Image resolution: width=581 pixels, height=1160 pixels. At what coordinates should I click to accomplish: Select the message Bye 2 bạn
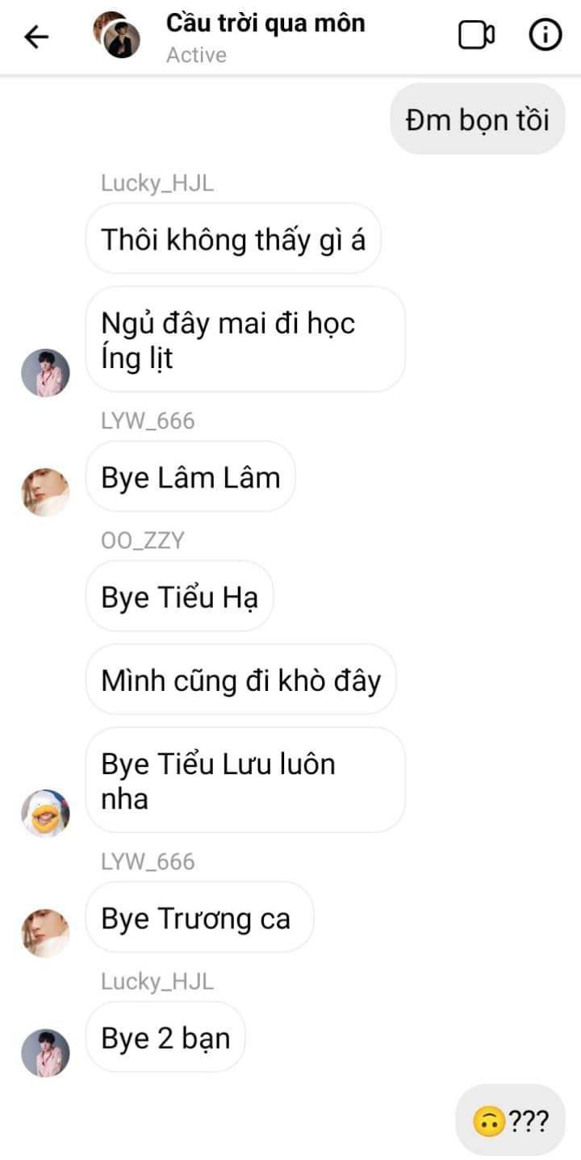[x=165, y=1038]
